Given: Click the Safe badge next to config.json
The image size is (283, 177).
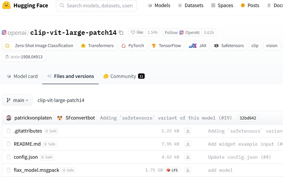Looking at the screenshot, I should pos(47,157).
